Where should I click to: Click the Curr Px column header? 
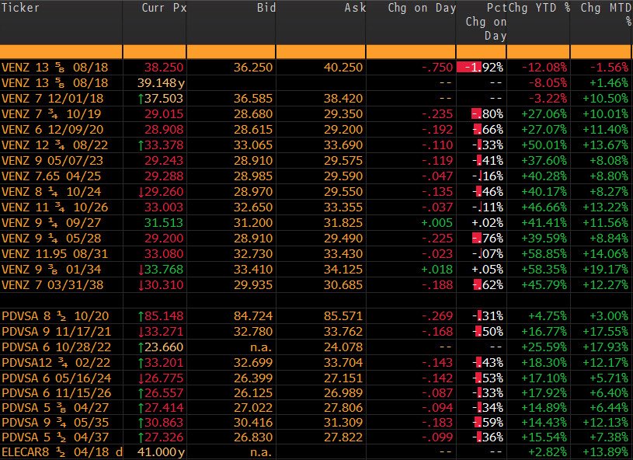(164, 8)
